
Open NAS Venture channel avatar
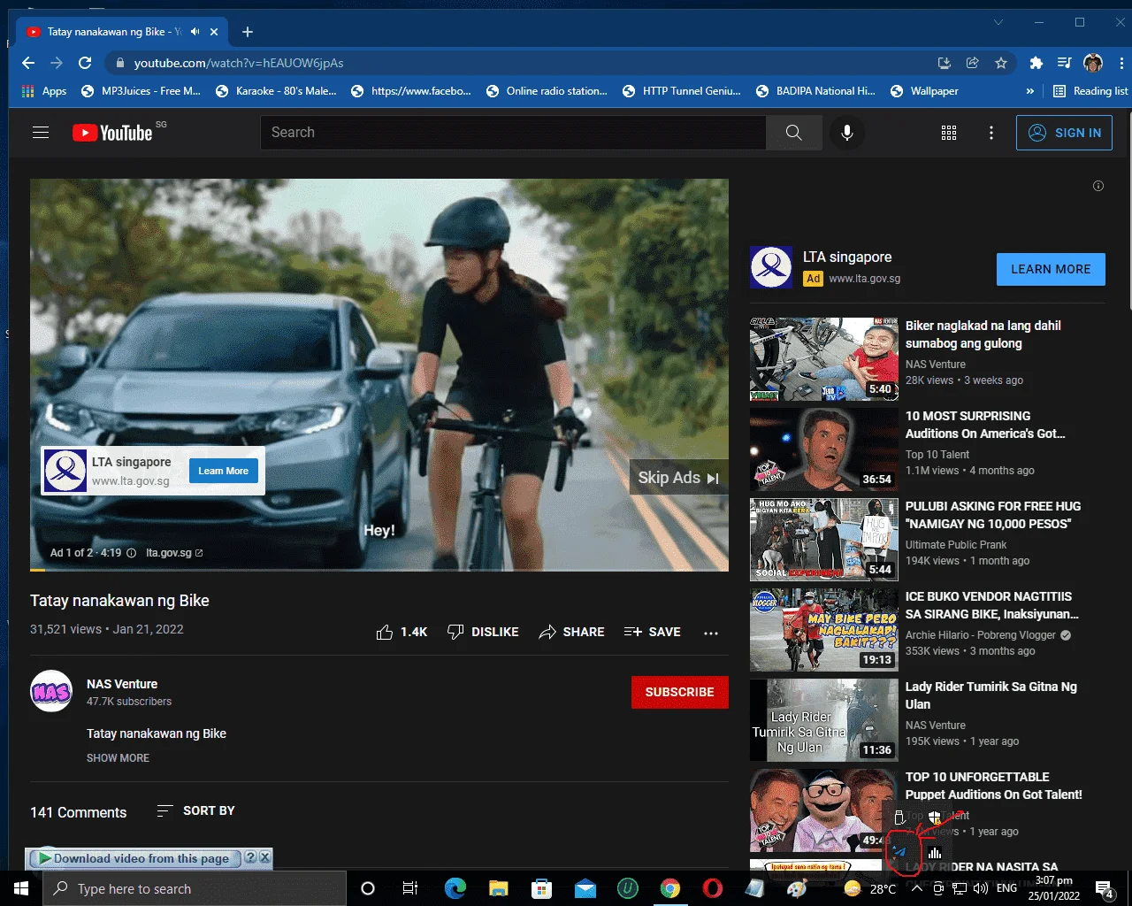51,692
